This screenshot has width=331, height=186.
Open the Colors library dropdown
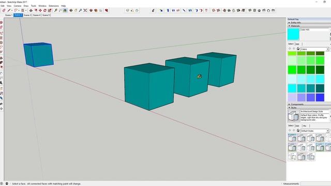coord(327,49)
